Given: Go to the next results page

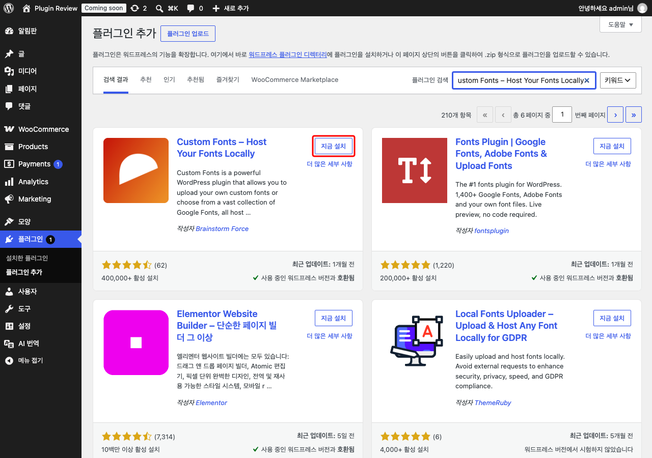Looking at the screenshot, I should (x=615, y=115).
